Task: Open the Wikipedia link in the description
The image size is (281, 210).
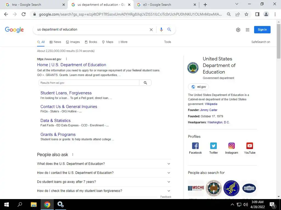Action: click(x=211, y=104)
